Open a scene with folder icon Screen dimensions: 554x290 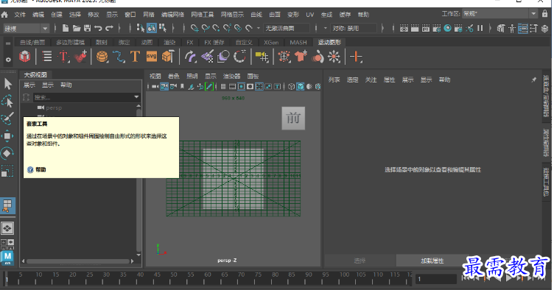[x=77, y=28]
